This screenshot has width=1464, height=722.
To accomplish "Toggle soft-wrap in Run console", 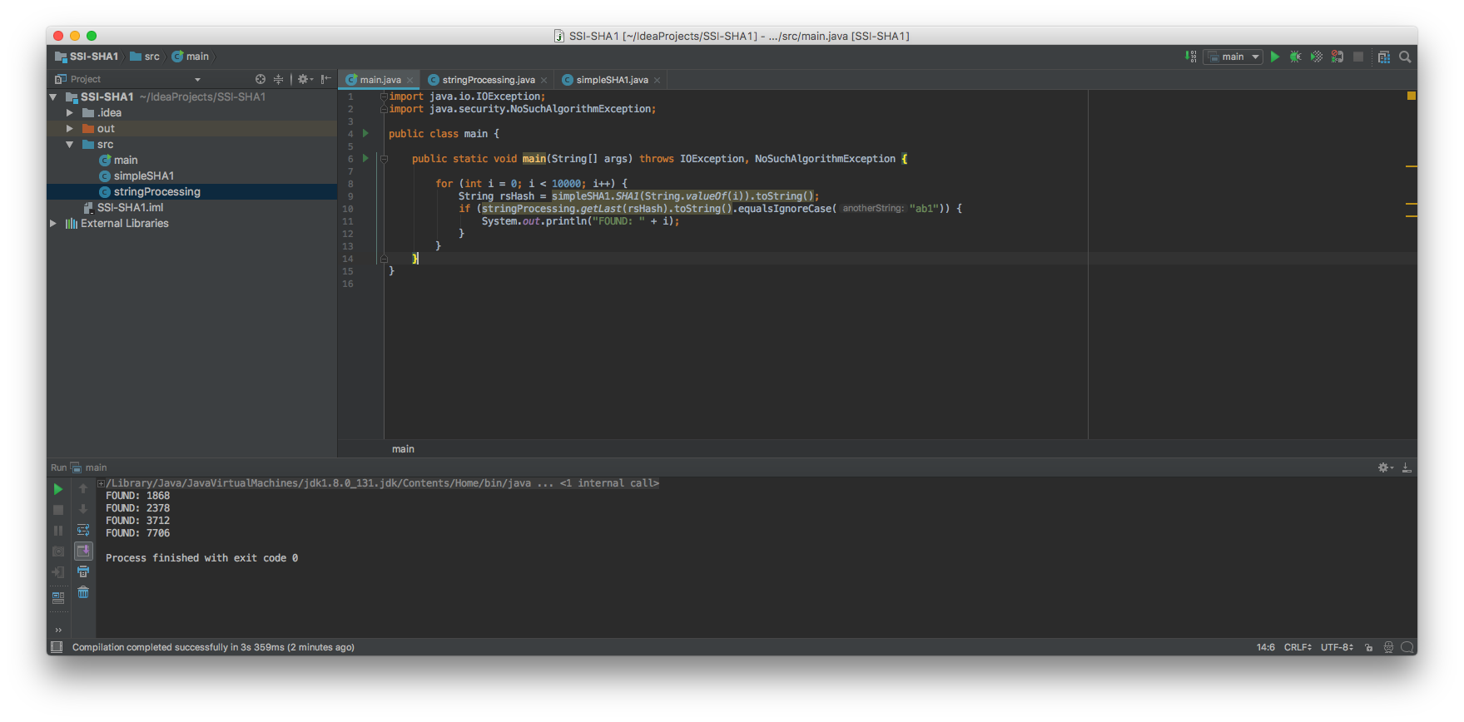I will 83,531.
